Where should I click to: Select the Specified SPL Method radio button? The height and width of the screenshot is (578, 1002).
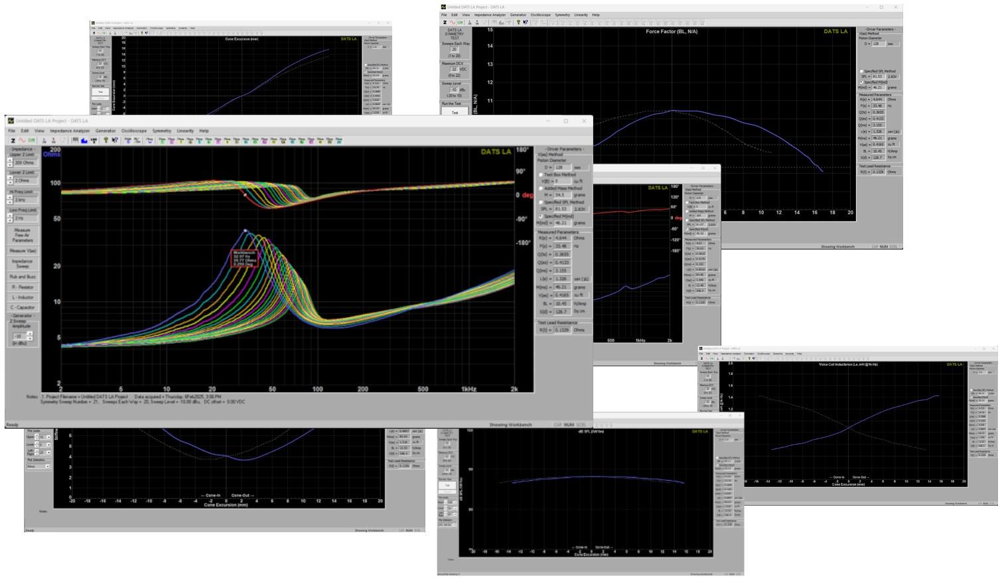[540, 202]
